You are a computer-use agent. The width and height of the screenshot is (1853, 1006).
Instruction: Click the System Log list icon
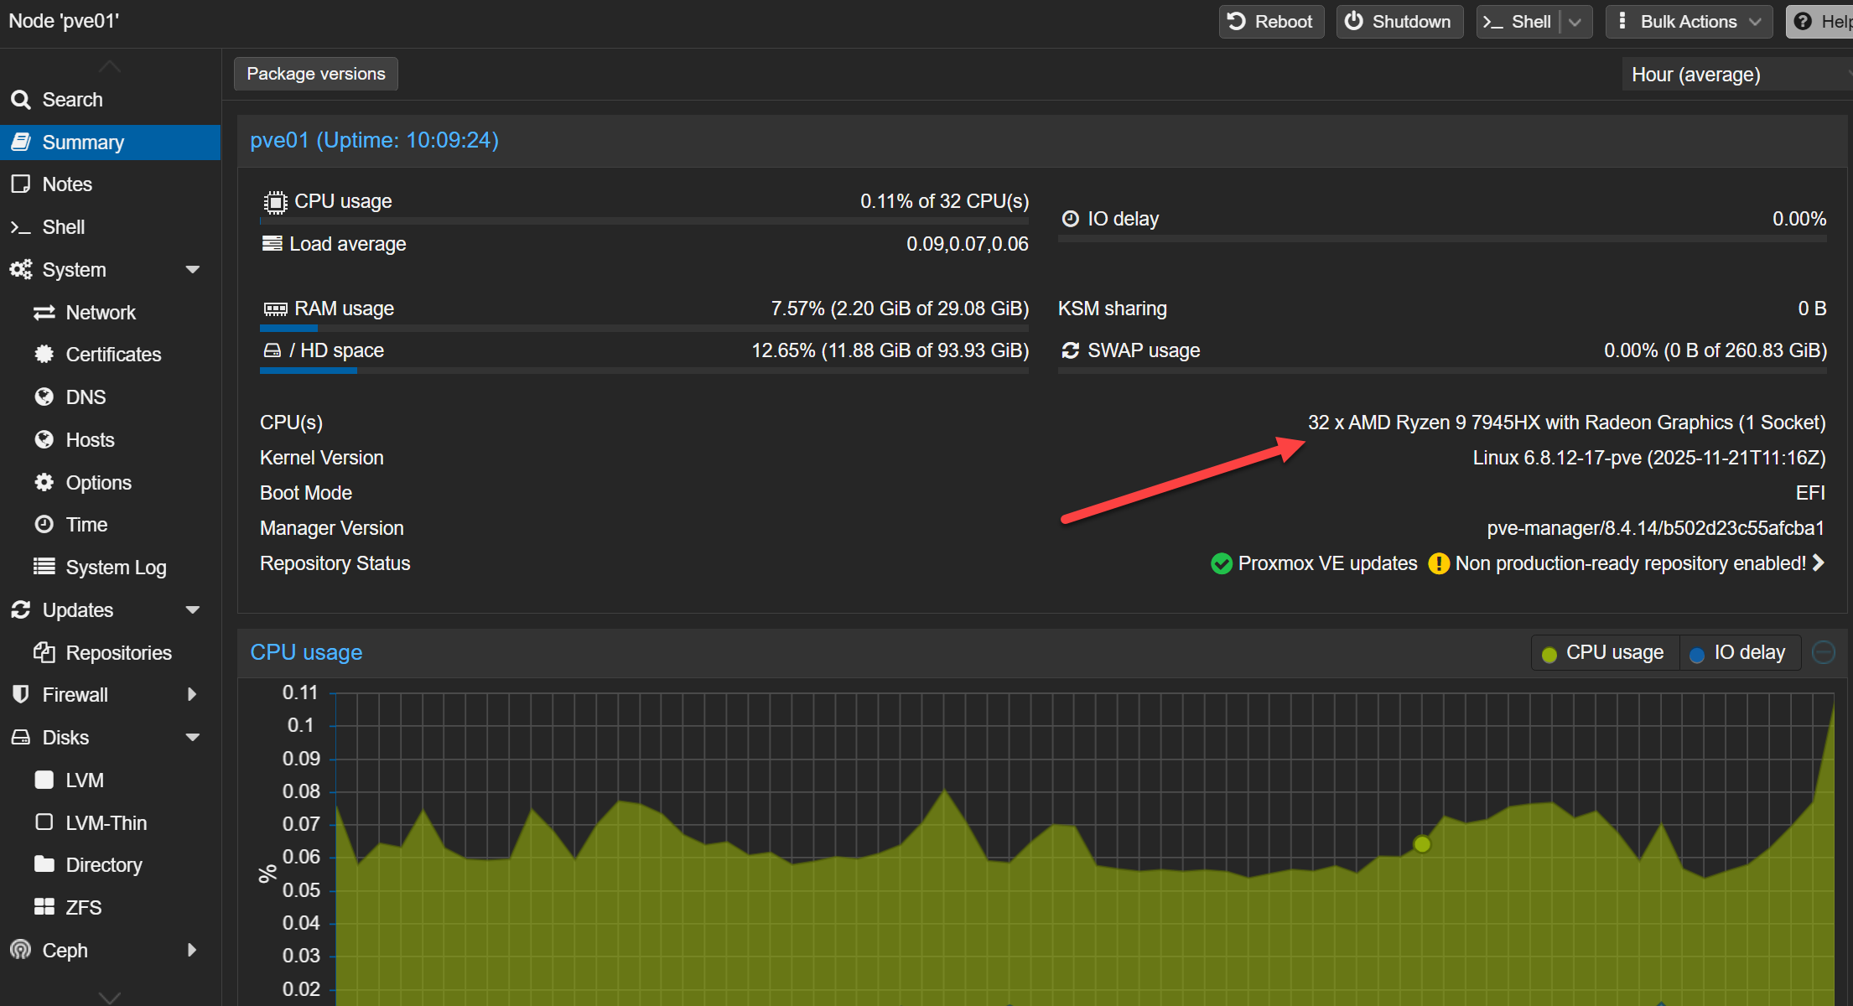(x=44, y=567)
